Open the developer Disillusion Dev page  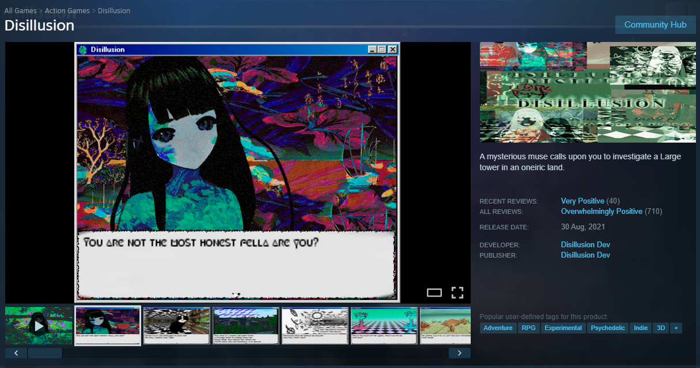click(x=585, y=245)
